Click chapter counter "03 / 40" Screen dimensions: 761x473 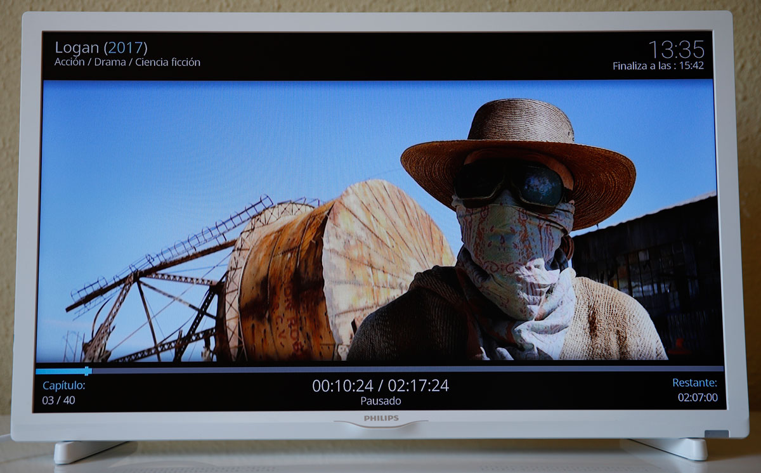click(58, 400)
